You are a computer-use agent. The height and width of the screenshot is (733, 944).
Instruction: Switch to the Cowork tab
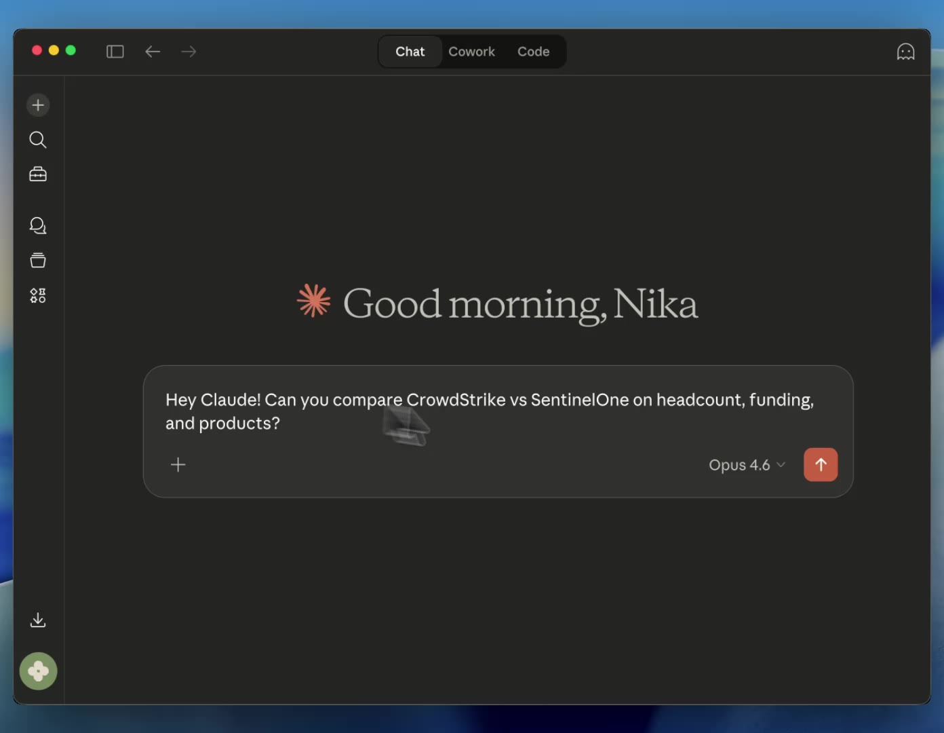471,52
